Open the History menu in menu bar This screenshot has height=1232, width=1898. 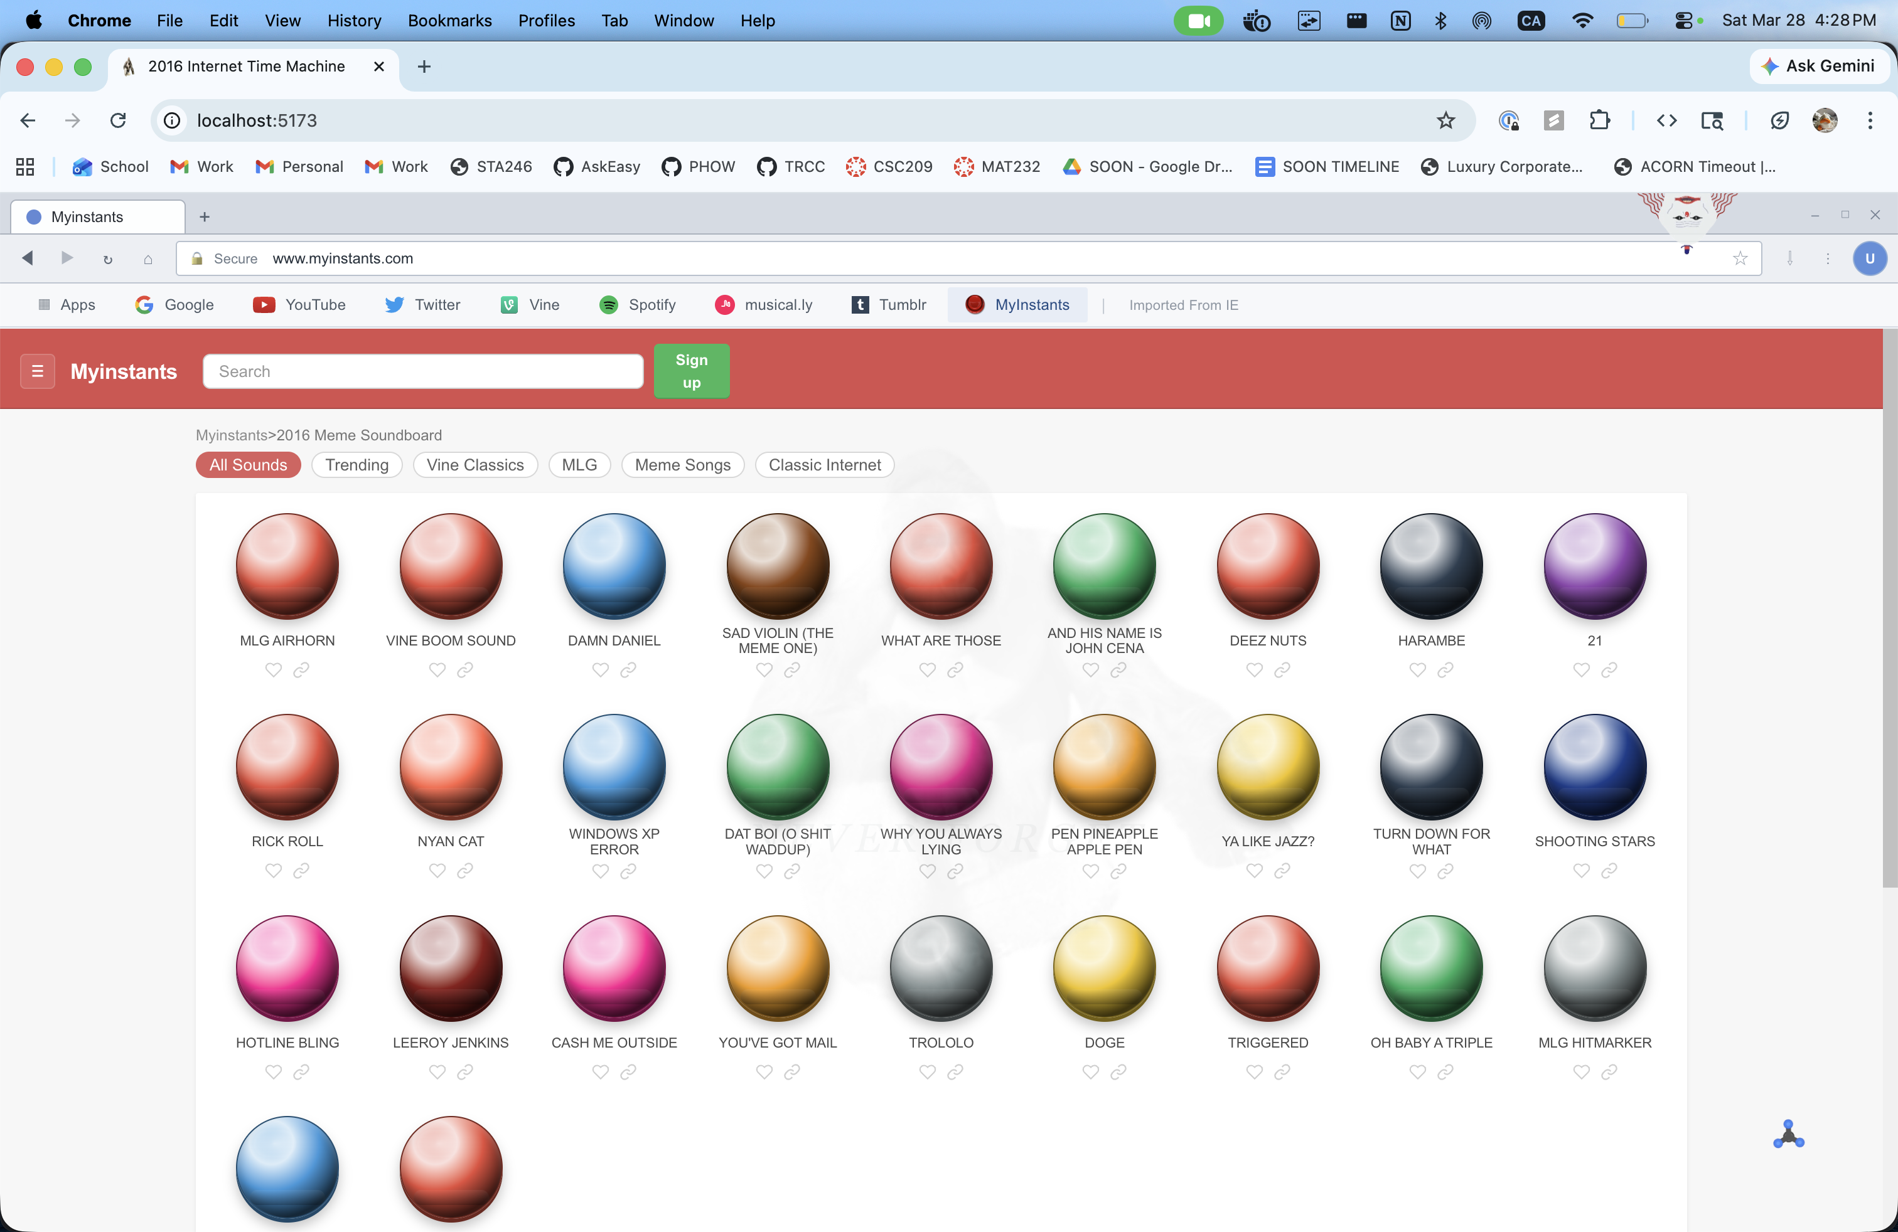pos(354,21)
